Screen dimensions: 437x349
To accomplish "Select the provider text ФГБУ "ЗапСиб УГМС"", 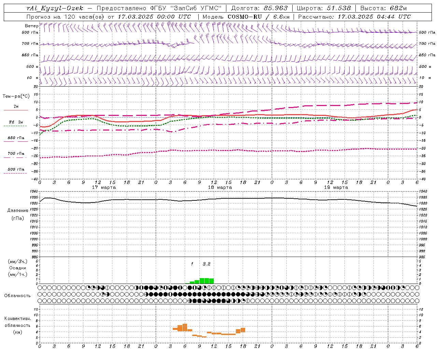I will click(x=186, y=8).
